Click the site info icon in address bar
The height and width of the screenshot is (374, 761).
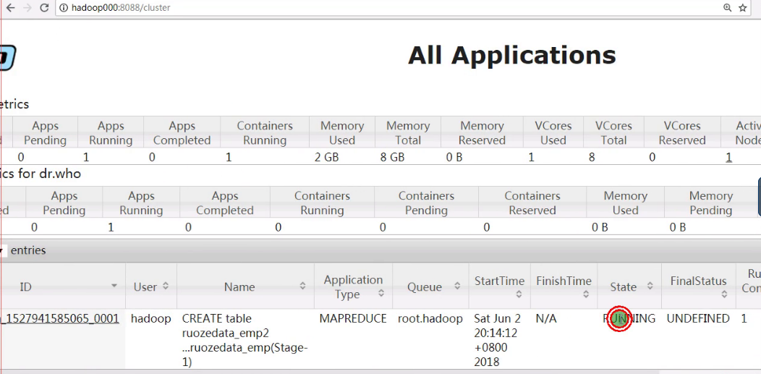tap(63, 8)
